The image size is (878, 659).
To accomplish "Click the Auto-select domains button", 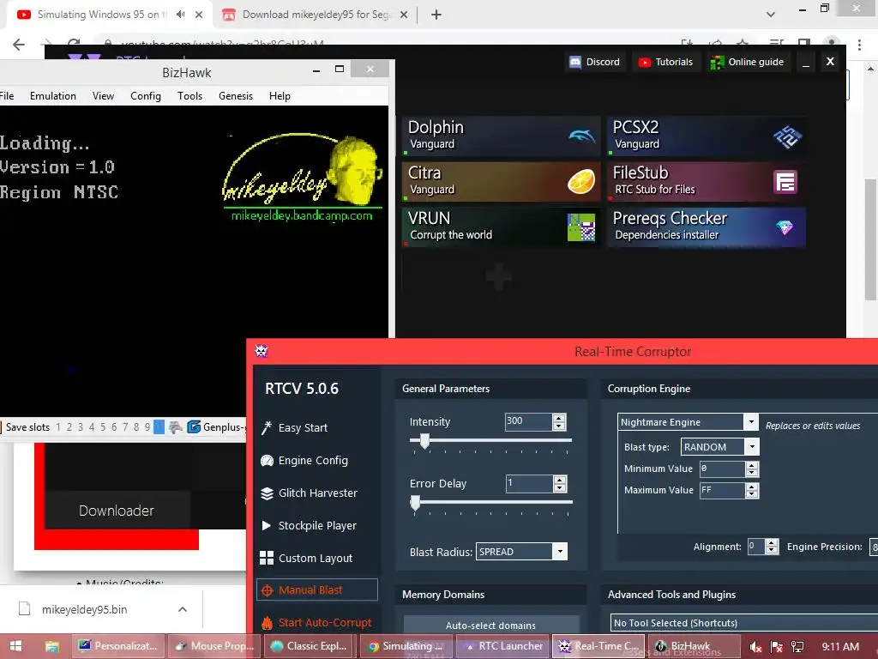I will [x=490, y=625].
